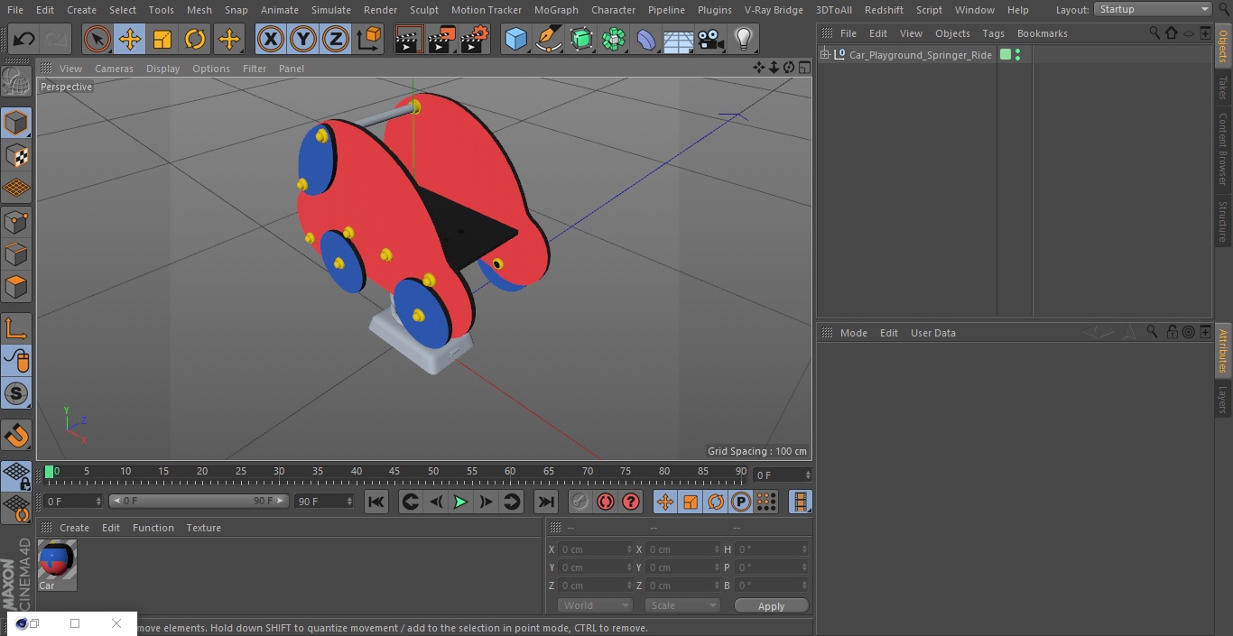Switch to Points mode
Image resolution: width=1233 pixels, height=636 pixels.
(x=16, y=221)
